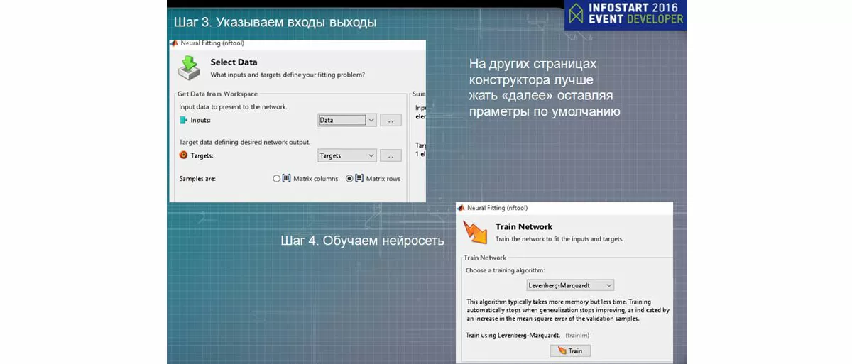Image resolution: width=852 pixels, height=364 pixels.
Task: Click the green download Select Data icon
Action: pyautogui.click(x=188, y=68)
